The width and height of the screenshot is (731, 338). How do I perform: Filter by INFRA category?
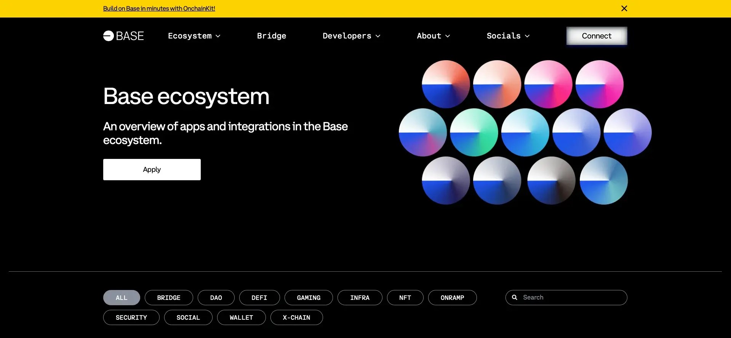point(360,298)
